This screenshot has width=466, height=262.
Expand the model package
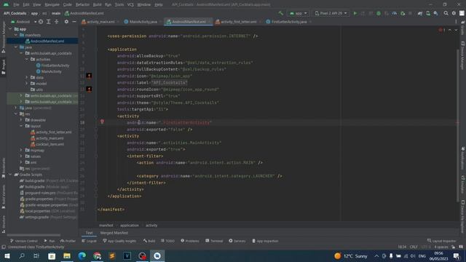click(27, 84)
